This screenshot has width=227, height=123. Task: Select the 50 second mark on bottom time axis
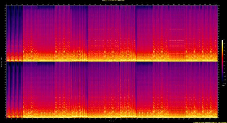59,119
